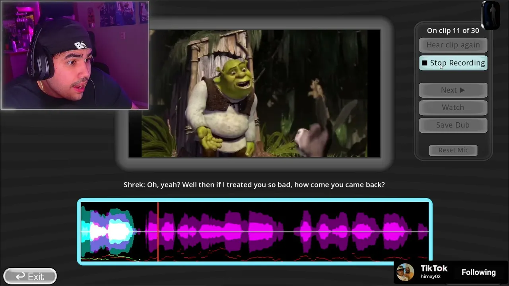Viewport: 509px width, 286px height.
Task: Select the Watch button
Action: click(x=453, y=108)
